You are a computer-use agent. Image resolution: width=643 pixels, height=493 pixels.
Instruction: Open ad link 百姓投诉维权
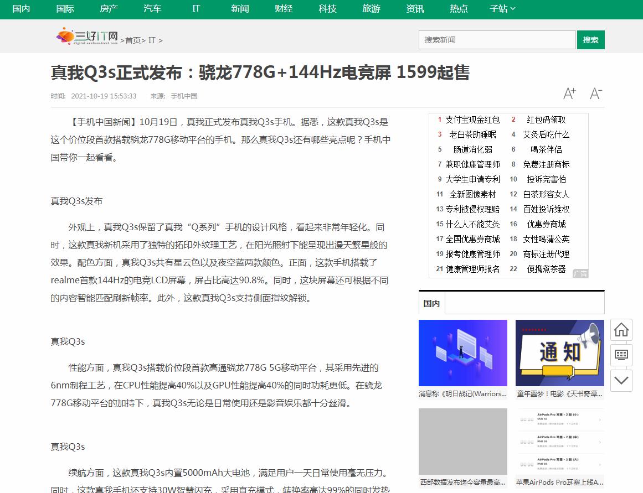546,209
